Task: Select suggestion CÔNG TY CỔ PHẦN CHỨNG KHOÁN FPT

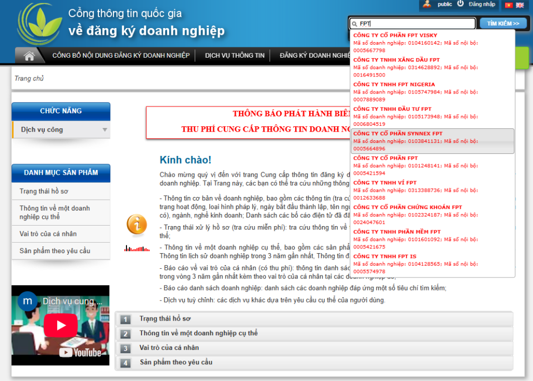Action: click(x=433, y=215)
